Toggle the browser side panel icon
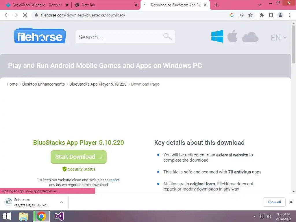 point(271,15)
